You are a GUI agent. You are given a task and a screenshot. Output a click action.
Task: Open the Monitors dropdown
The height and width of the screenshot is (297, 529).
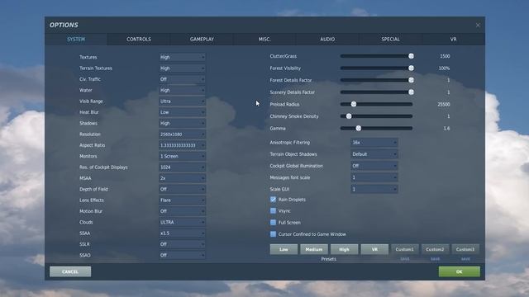[182, 156]
